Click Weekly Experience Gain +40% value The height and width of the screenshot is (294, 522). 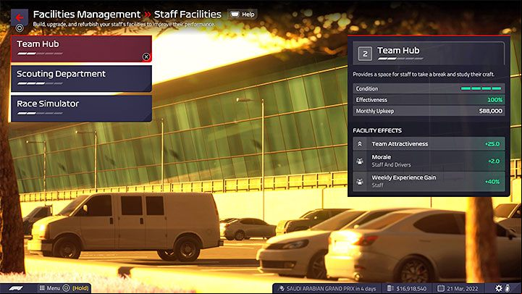pyautogui.click(x=492, y=182)
